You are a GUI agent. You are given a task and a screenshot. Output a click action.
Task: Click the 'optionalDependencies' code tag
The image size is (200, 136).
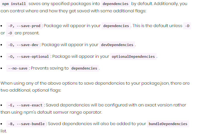click(133, 57)
